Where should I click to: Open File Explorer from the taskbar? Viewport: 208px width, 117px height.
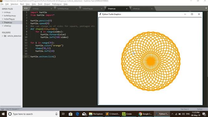96,114
